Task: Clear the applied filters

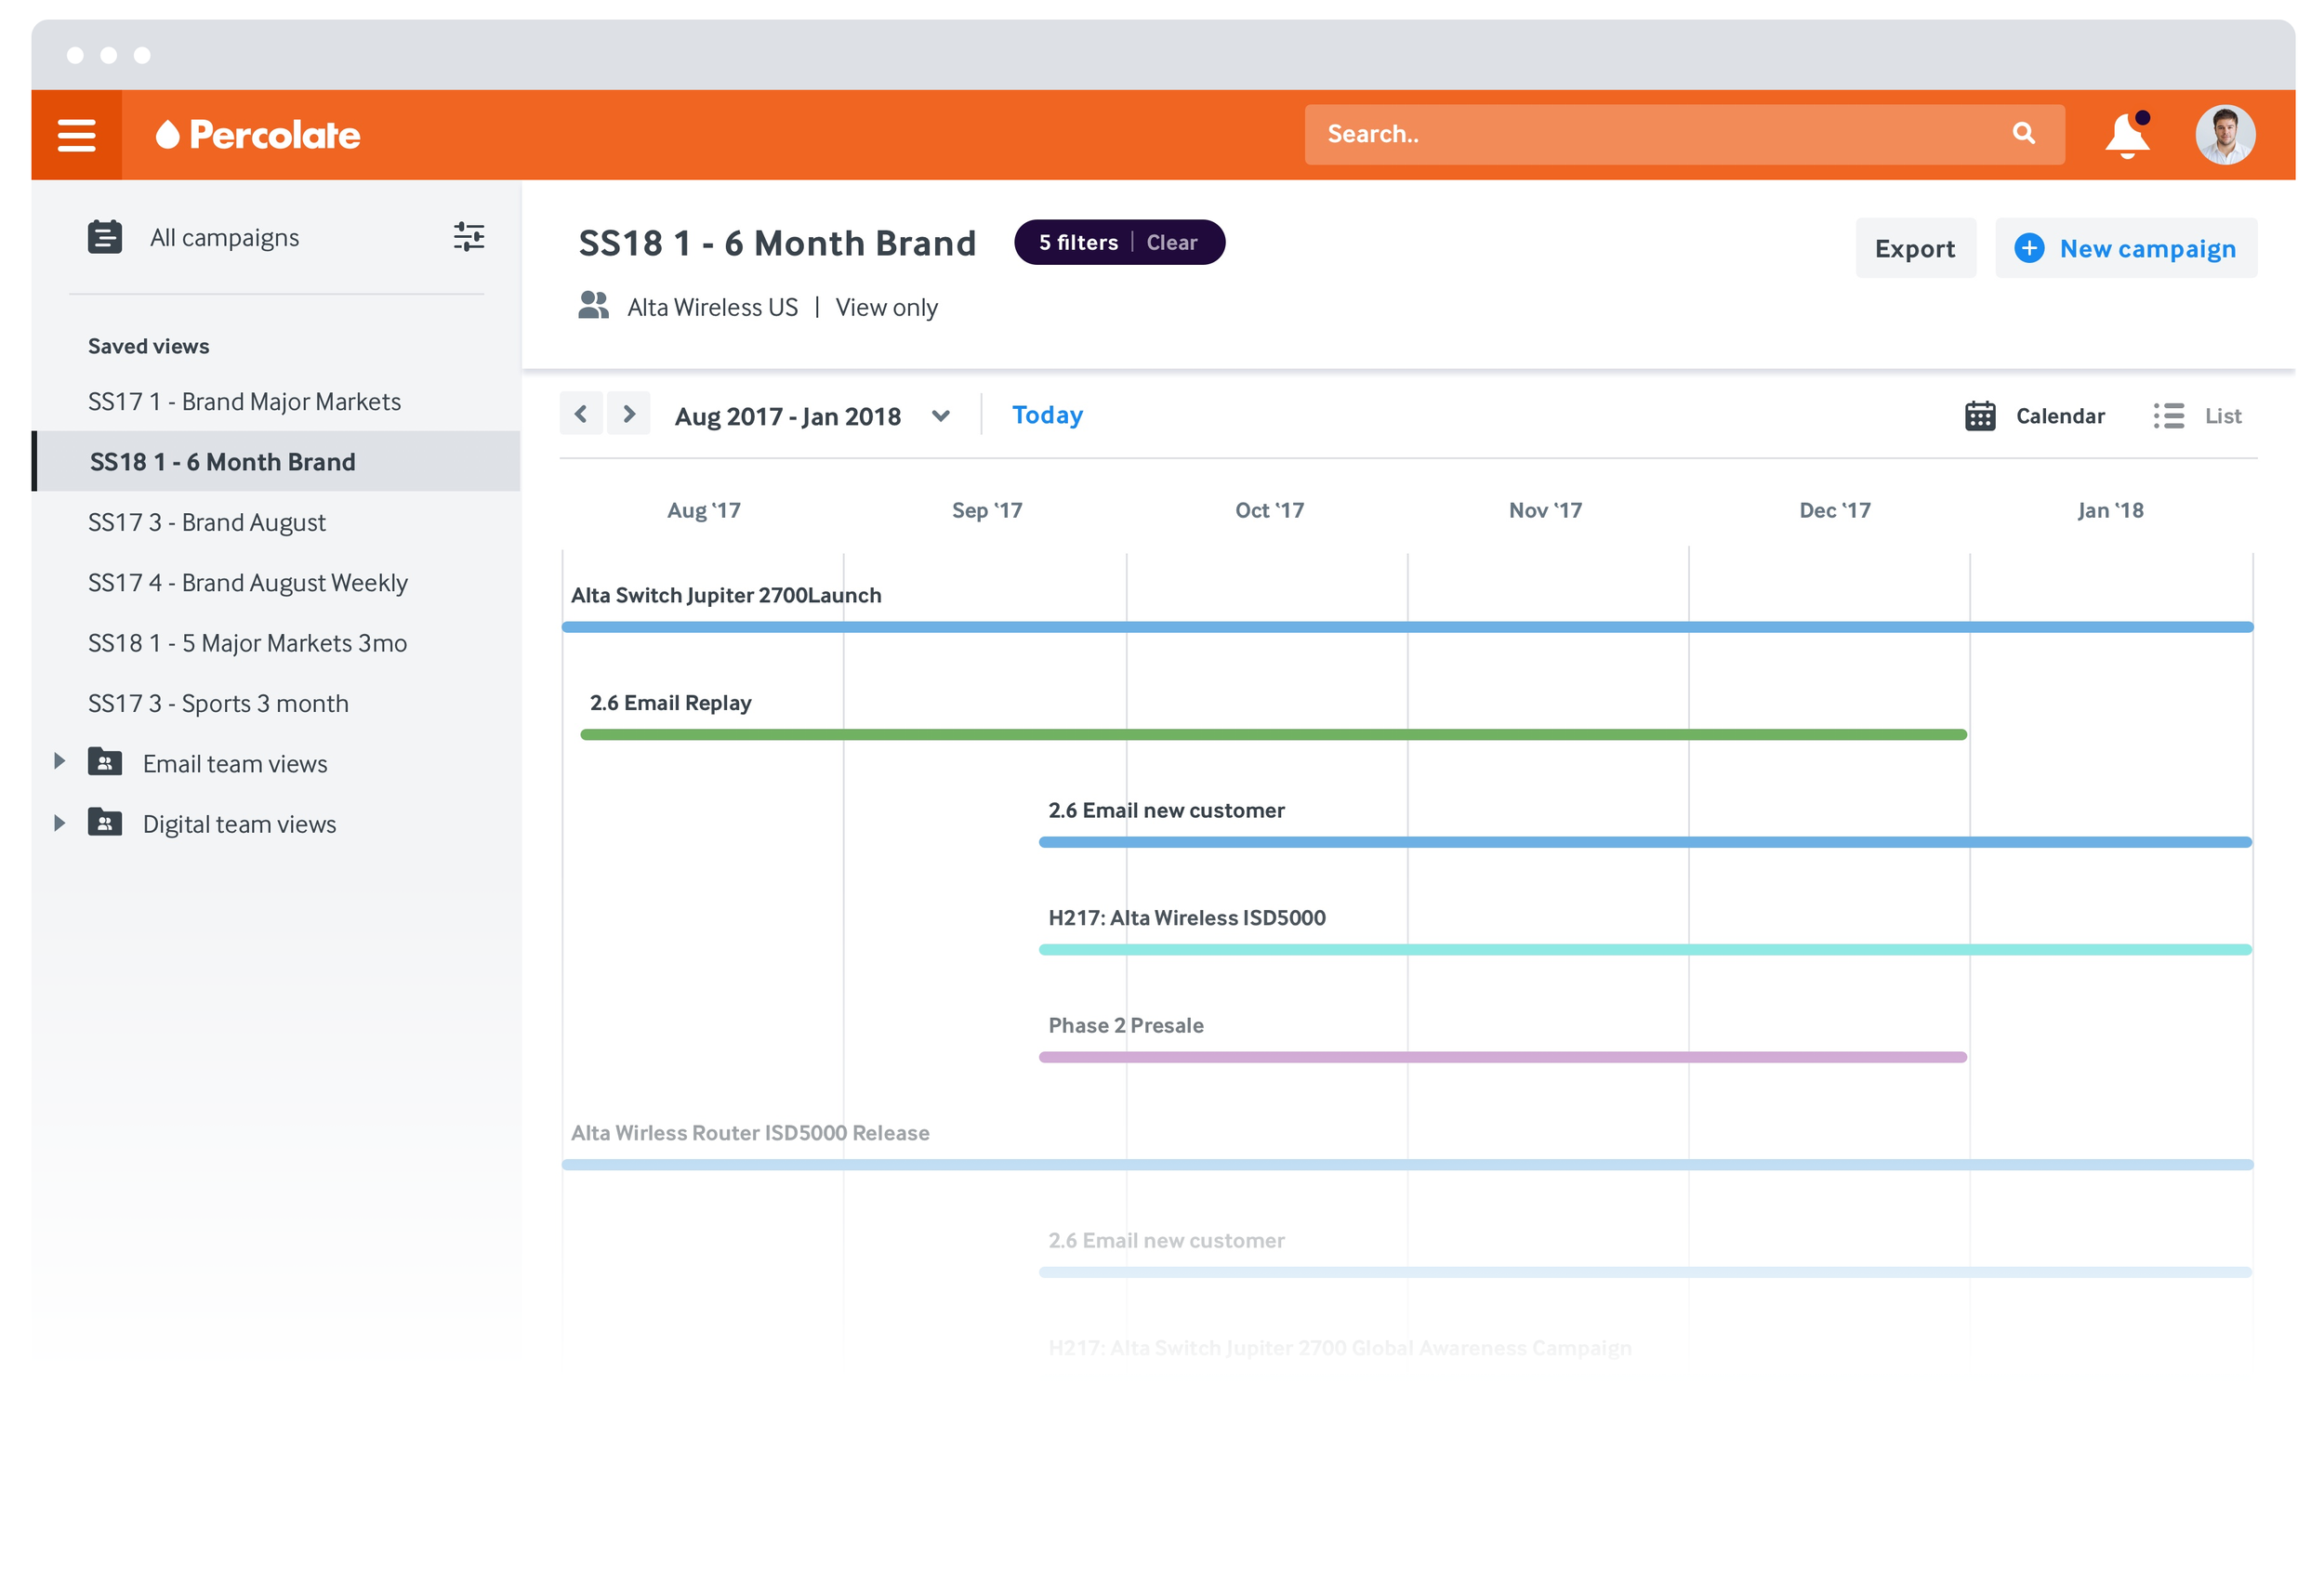Action: click(x=1171, y=243)
